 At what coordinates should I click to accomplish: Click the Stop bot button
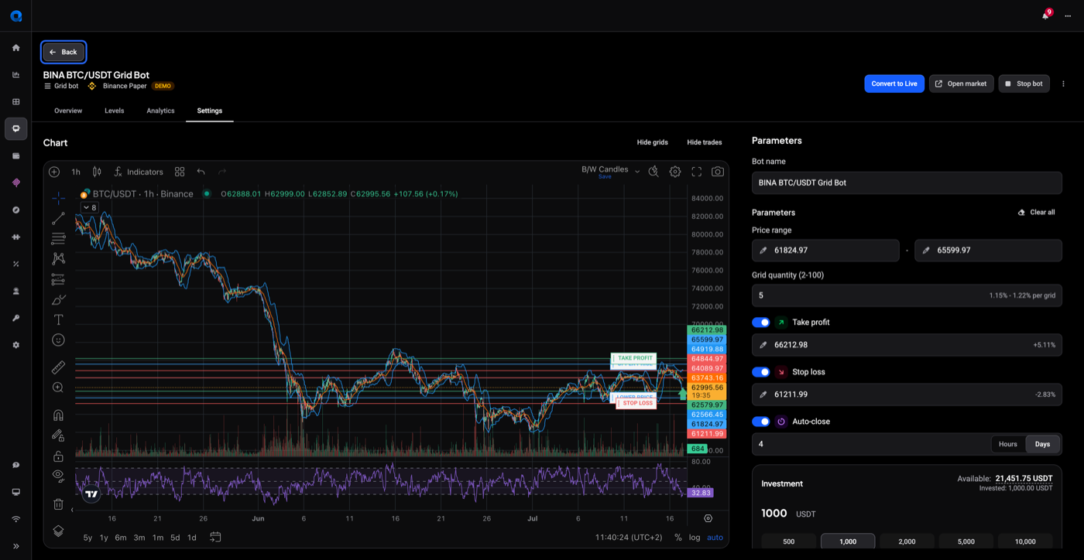click(x=1024, y=84)
